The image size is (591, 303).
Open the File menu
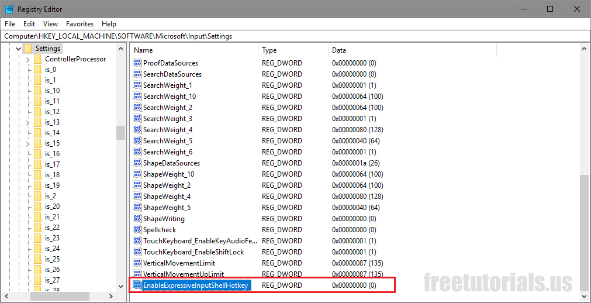tap(9, 24)
